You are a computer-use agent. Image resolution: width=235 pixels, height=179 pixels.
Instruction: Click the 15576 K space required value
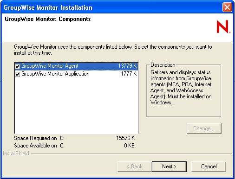pos(125,138)
